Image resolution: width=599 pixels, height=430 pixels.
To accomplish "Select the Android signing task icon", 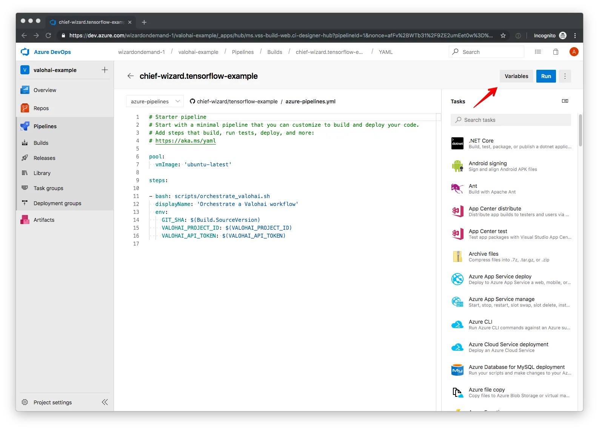I will 457,166.
